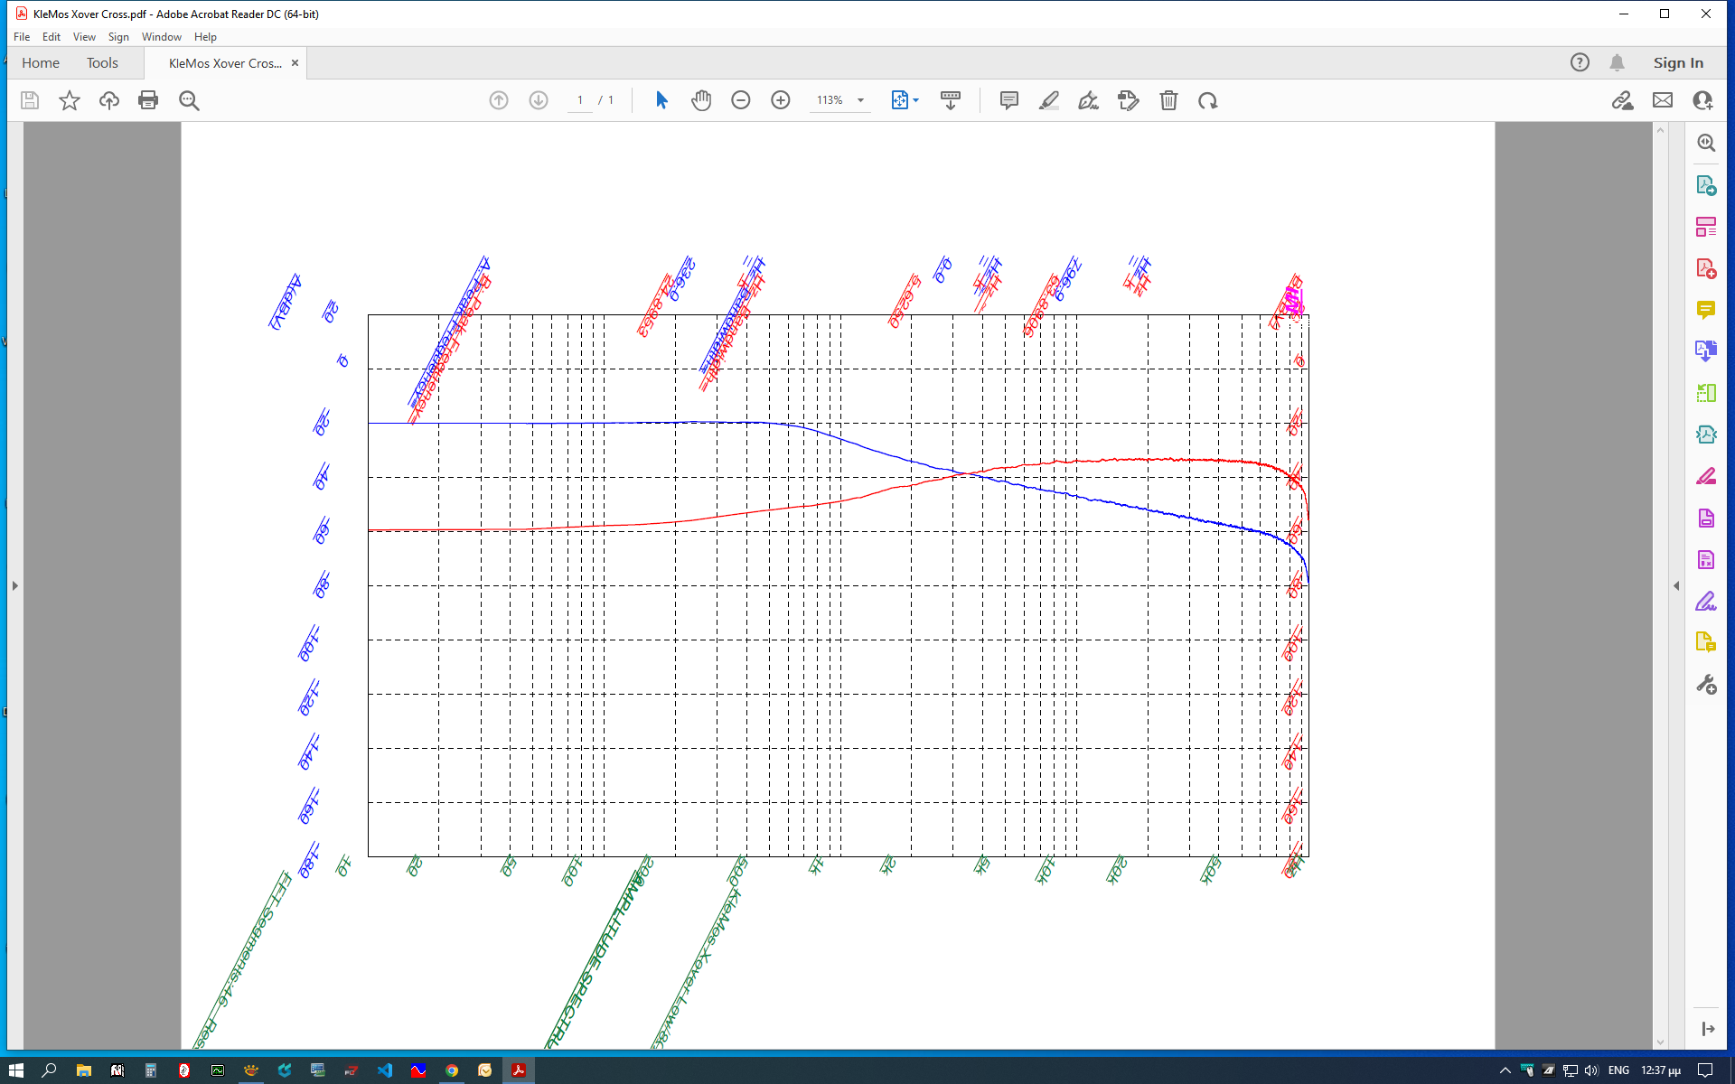This screenshot has height=1084, width=1735.
Task: Add file to starred favorites
Action: [x=70, y=100]
